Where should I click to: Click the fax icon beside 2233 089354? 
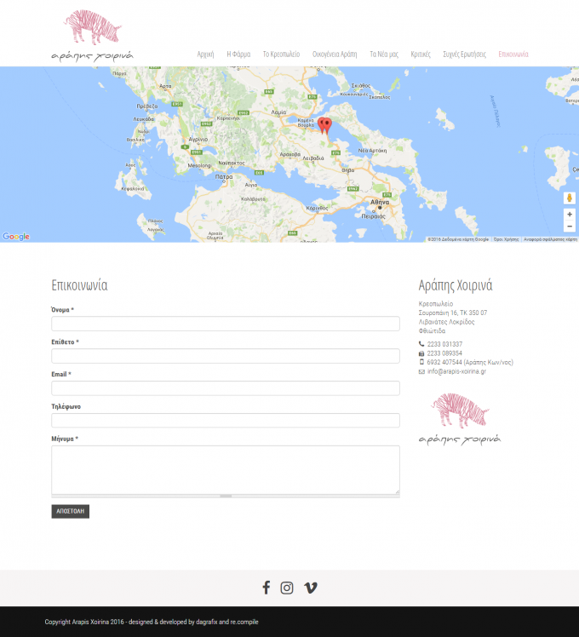click(x=421, y=353)
